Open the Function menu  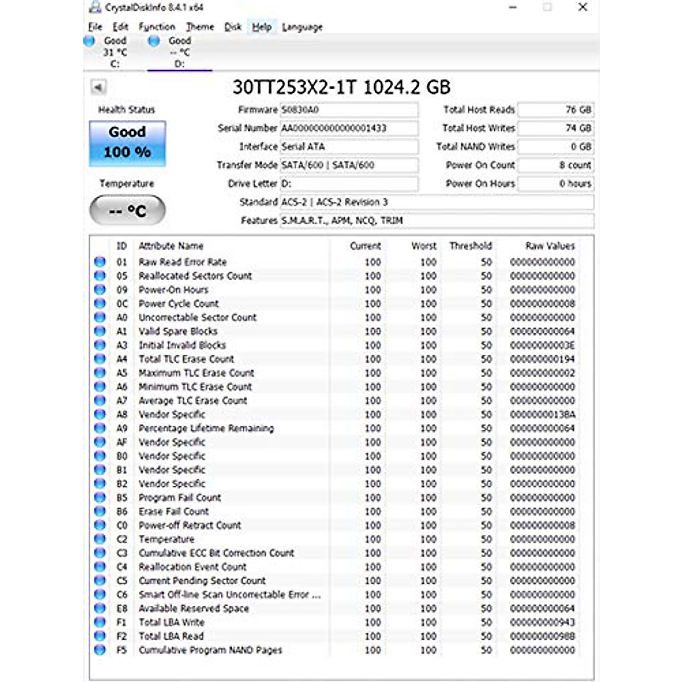click(x=157, y=27)
